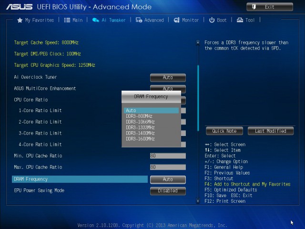
Task: Click the Min. CPU Cache Ratio label
Action: [x=38, y=156]
